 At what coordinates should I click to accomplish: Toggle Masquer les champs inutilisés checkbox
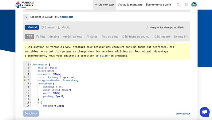click(147, 27)
